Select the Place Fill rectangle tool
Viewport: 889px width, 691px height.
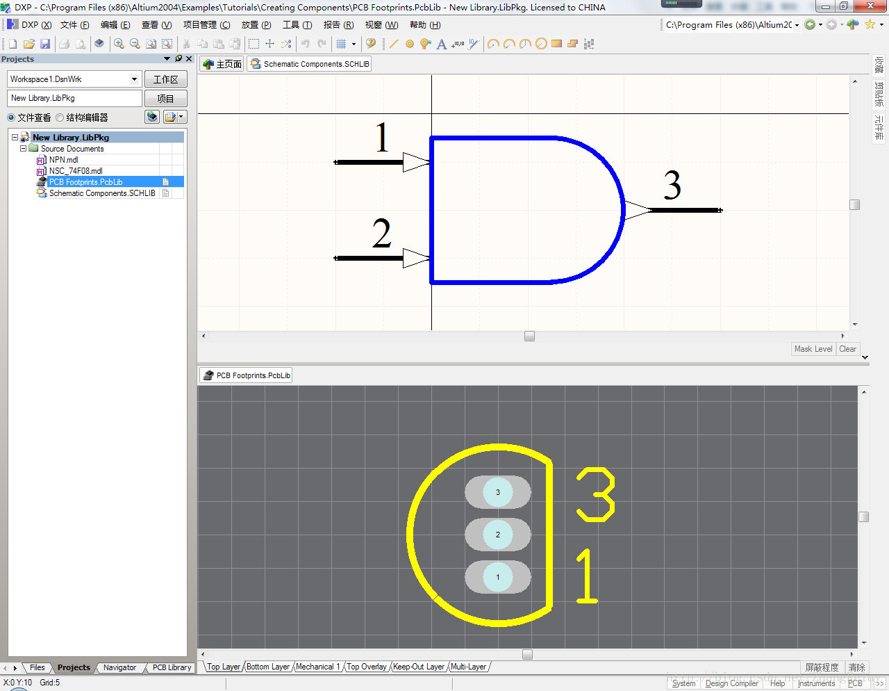pyautogui.click(x=556, y=44)
